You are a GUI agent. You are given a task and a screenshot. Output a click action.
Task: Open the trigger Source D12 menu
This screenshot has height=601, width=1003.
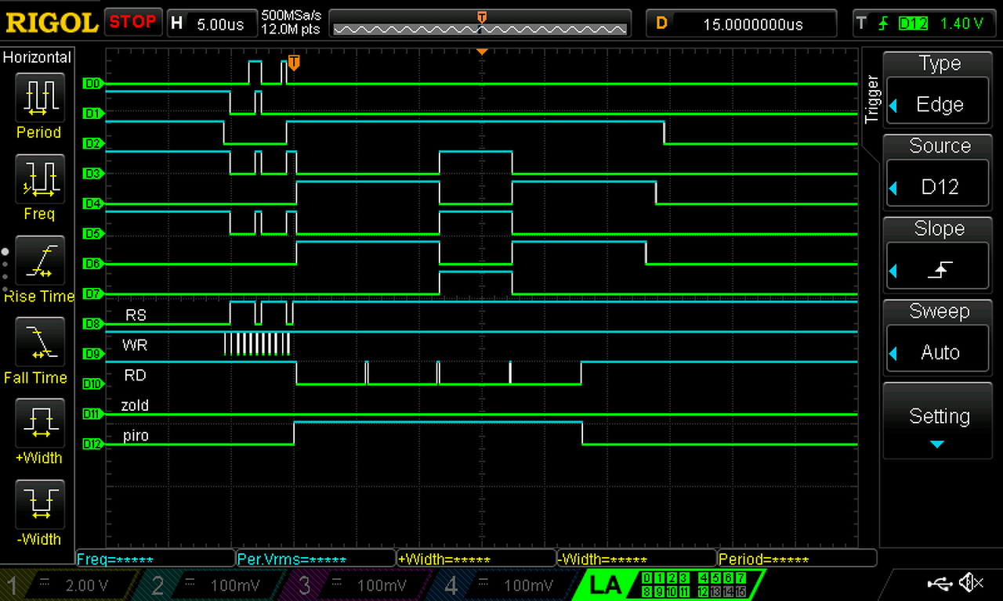[937, 171]
